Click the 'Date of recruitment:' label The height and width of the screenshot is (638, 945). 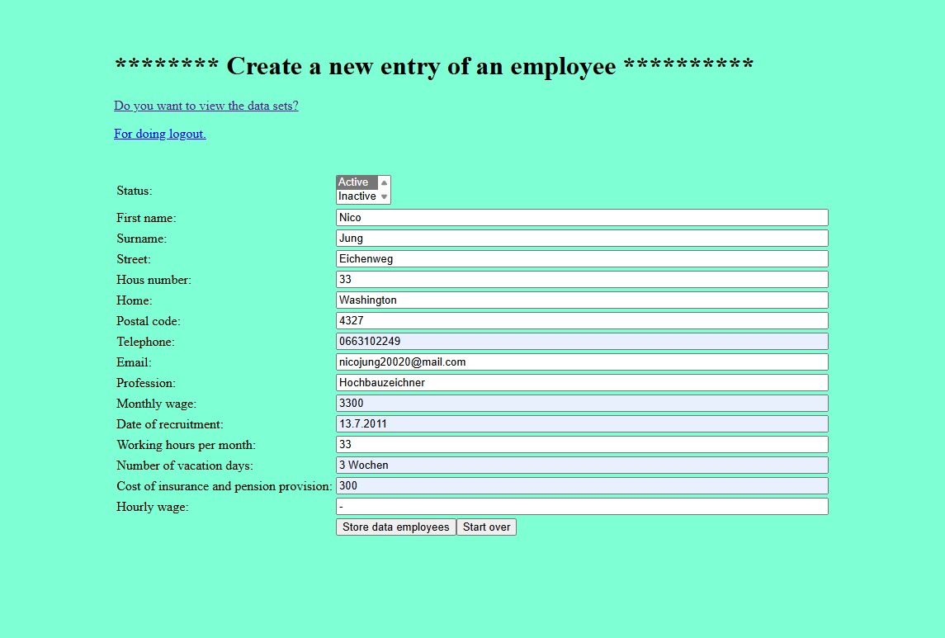(x=170, y=425)
